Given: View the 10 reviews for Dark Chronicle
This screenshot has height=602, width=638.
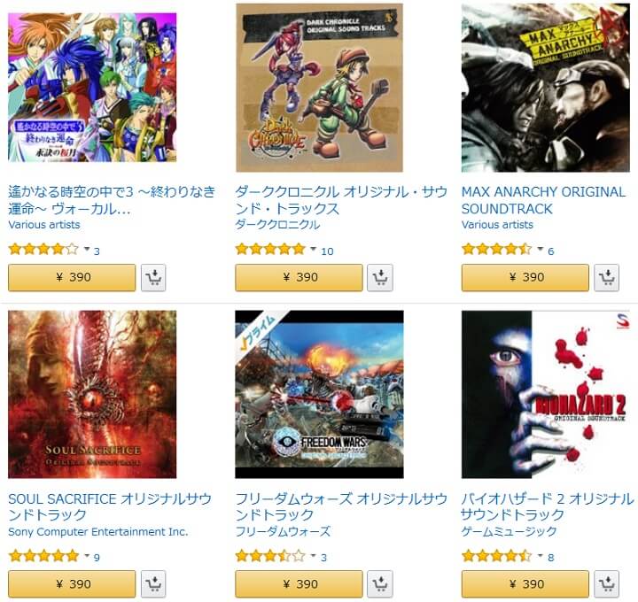Looking at the screenshot, I should tap(327, 251).
